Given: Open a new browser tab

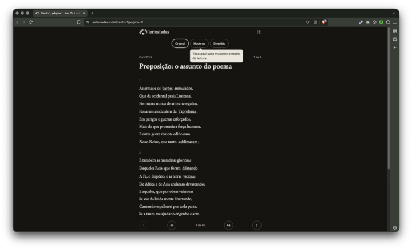Looking at the screenshot, I should pos(92,13).
